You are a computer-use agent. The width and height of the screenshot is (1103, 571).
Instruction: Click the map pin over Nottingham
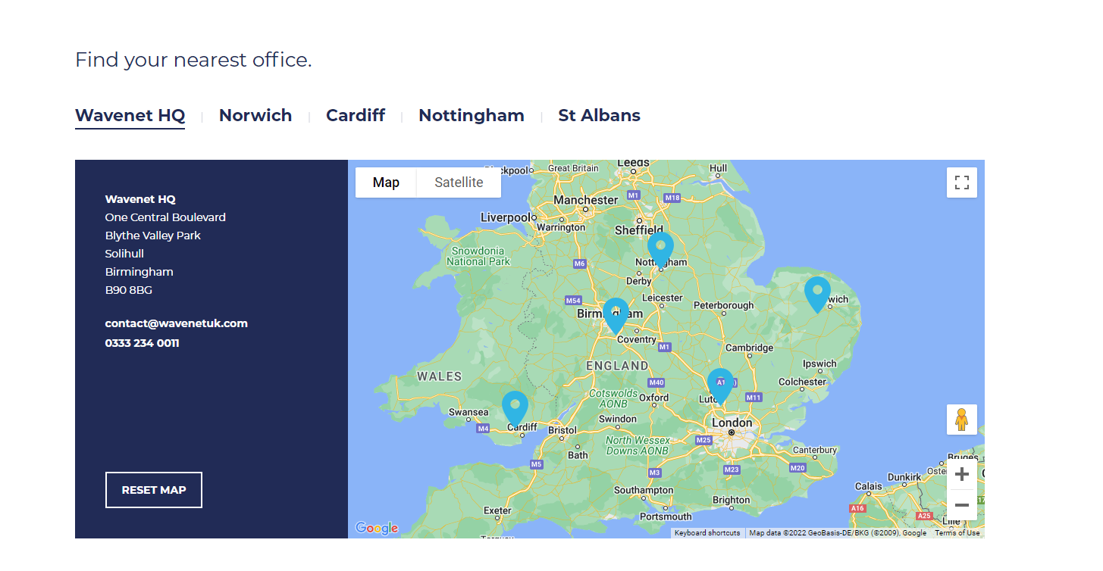click(660, 247)
